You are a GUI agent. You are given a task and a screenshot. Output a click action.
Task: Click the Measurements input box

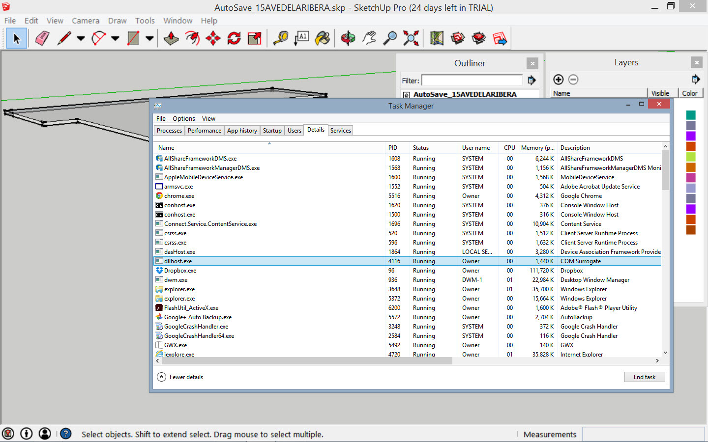click(x=644, y=434)
